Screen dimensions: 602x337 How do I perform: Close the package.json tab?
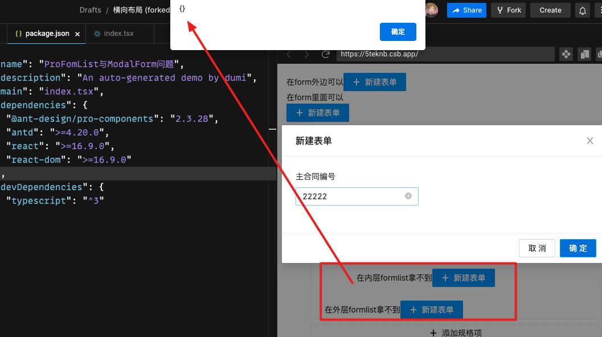point(77,33)
